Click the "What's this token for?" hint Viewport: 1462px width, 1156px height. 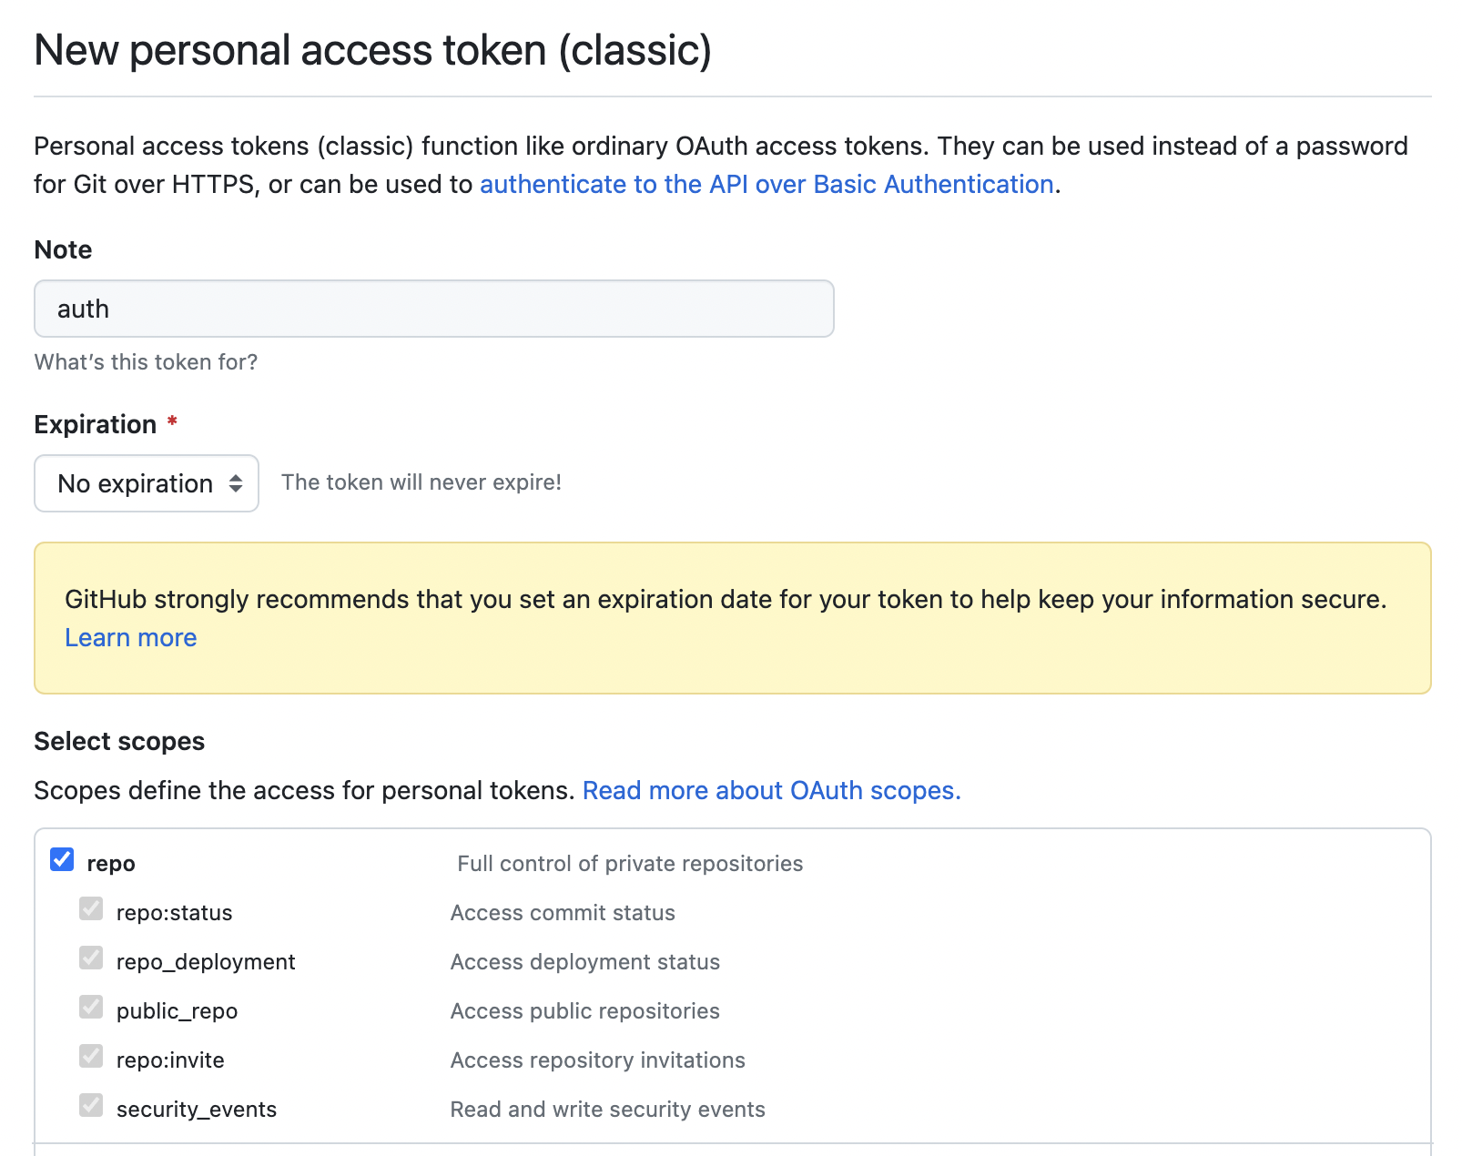click(146, 362)
